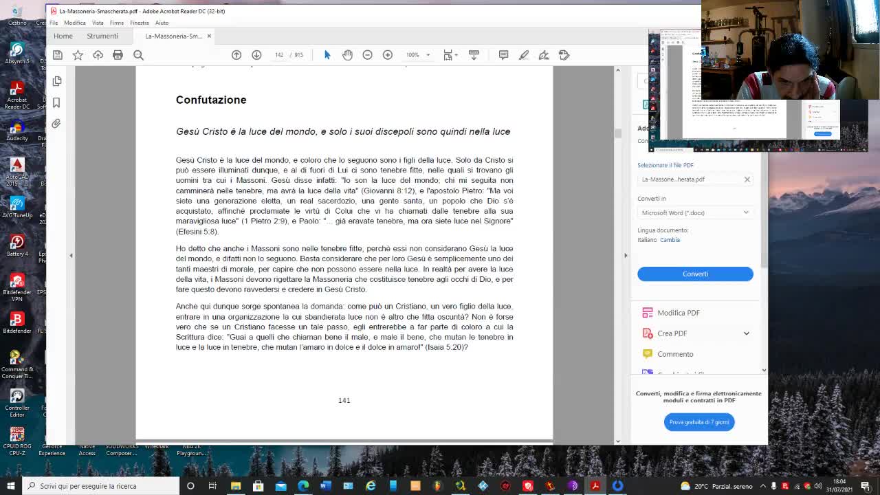The height and width of the screenshot is (495, 880).
Task: Click the page number field showing 142
Action: click(x=279, y=55)
